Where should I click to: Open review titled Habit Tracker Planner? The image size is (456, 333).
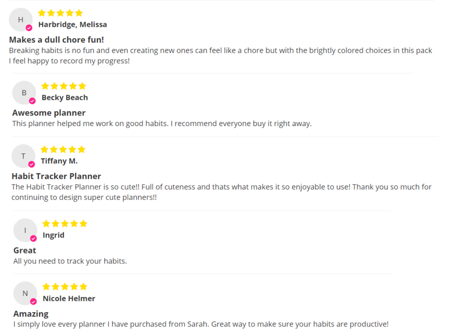[56, 176]
